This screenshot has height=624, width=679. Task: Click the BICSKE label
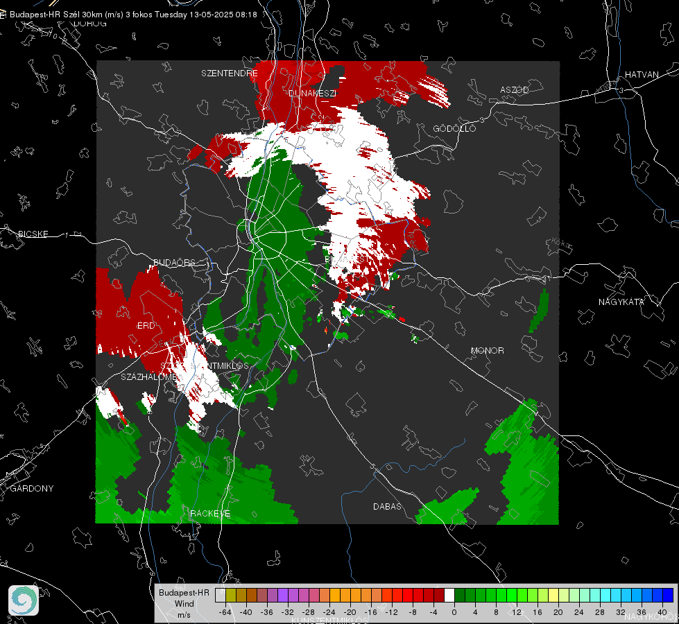33,234
